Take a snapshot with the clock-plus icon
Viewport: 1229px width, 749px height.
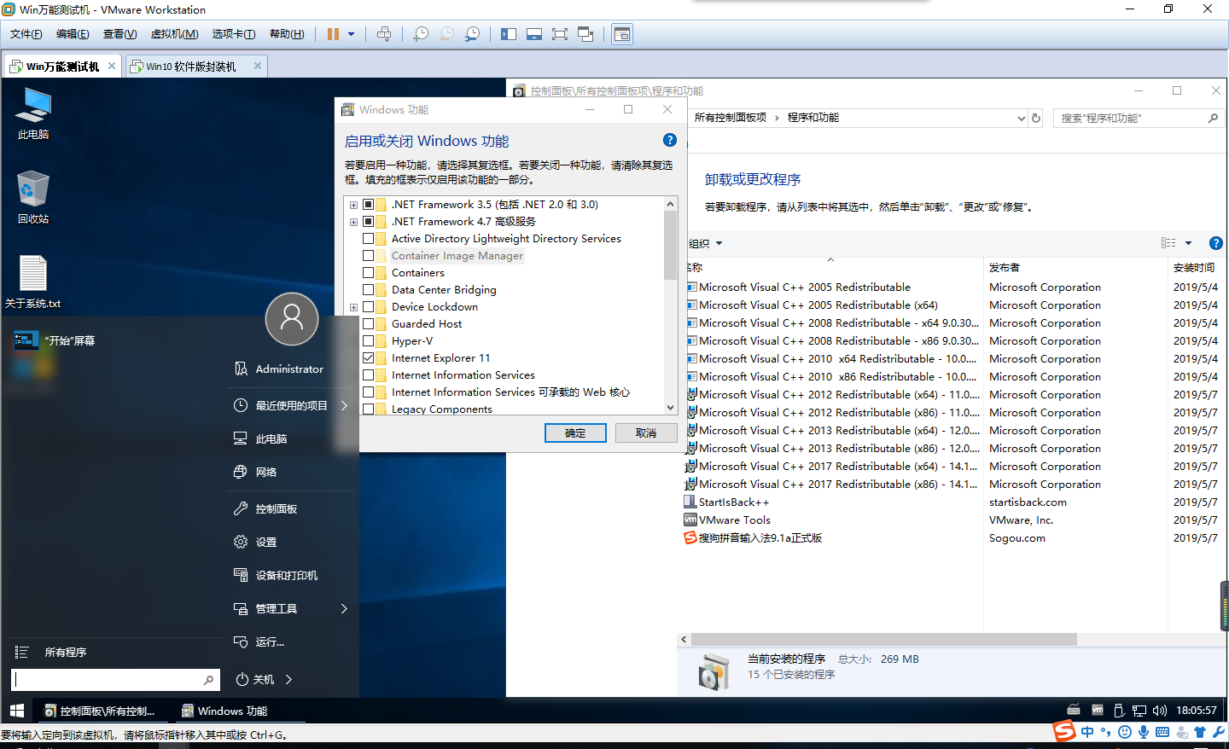coord(421,34)
